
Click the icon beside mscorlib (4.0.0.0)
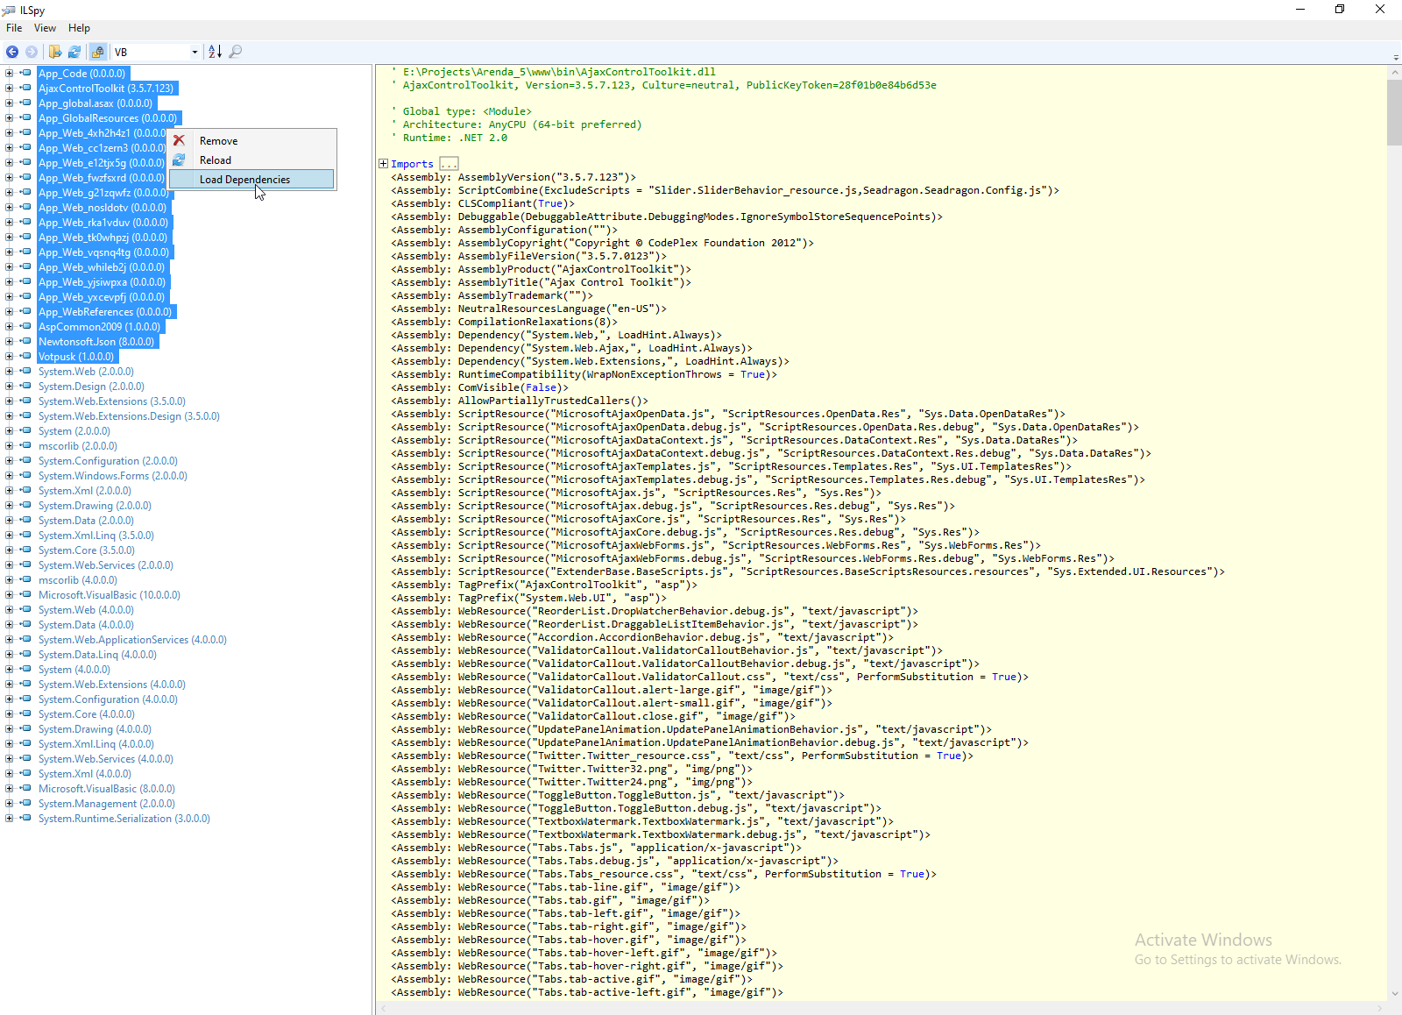(x=25, y=580)
